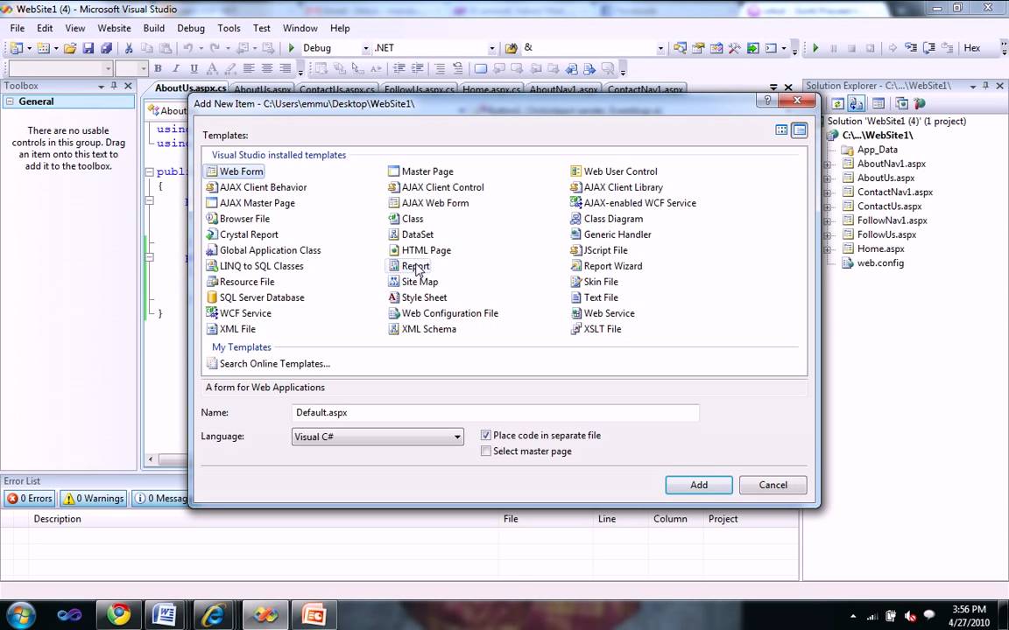1009x630 pixels.
Task: Switch to Home.aspx.cs tab
Action: pyautogui.click(x=491, y=89)
